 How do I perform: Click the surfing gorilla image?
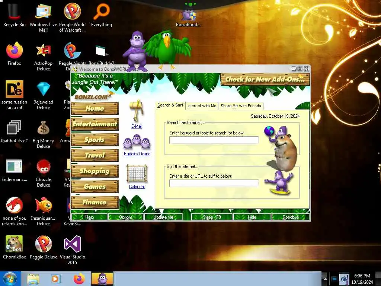click(x=279, y=182)
